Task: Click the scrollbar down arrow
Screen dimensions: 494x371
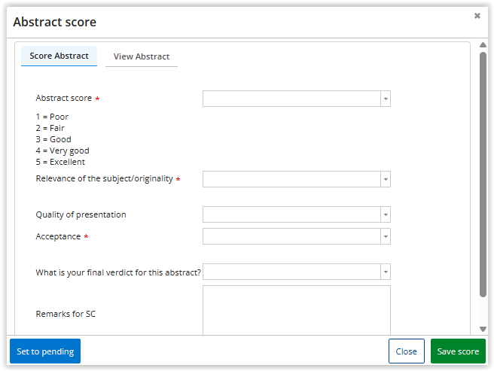Action: click(483, 329)
